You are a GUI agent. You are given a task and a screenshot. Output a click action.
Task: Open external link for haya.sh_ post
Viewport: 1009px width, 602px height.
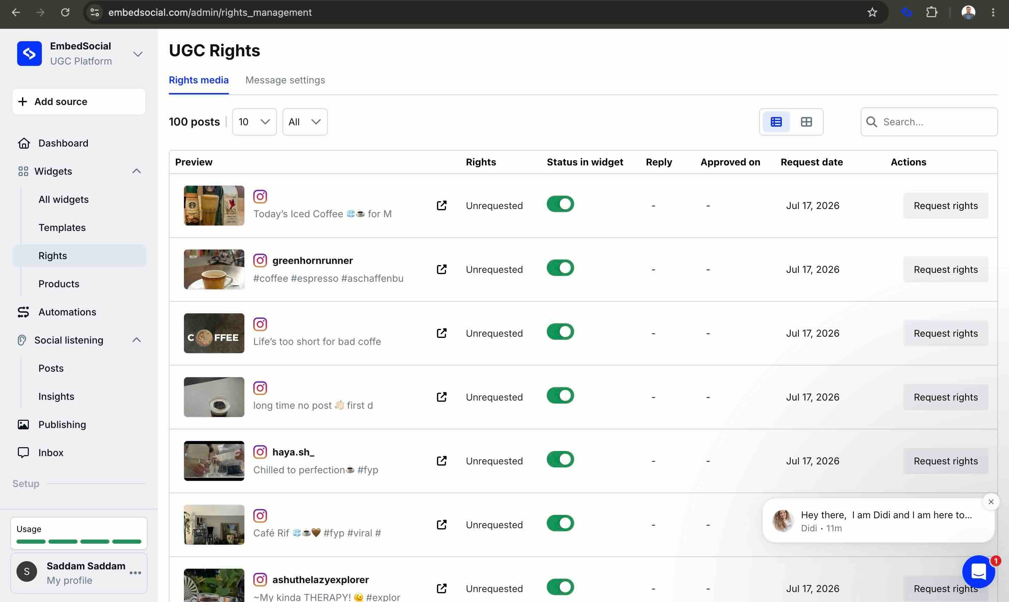click(x=442, y=461)
